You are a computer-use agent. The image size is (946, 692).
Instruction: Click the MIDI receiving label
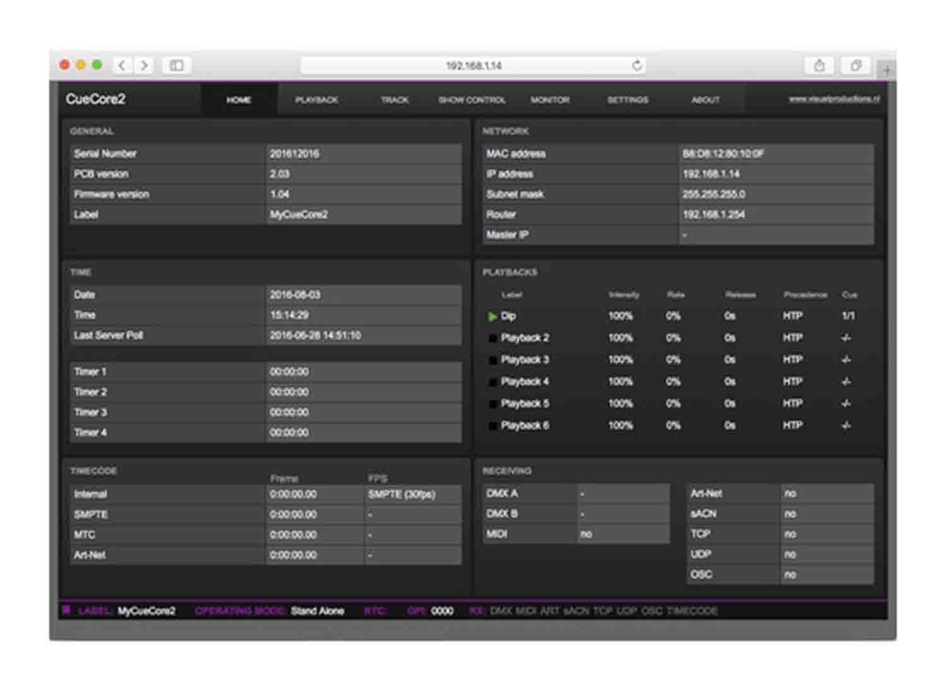click(x=497, y=534)
